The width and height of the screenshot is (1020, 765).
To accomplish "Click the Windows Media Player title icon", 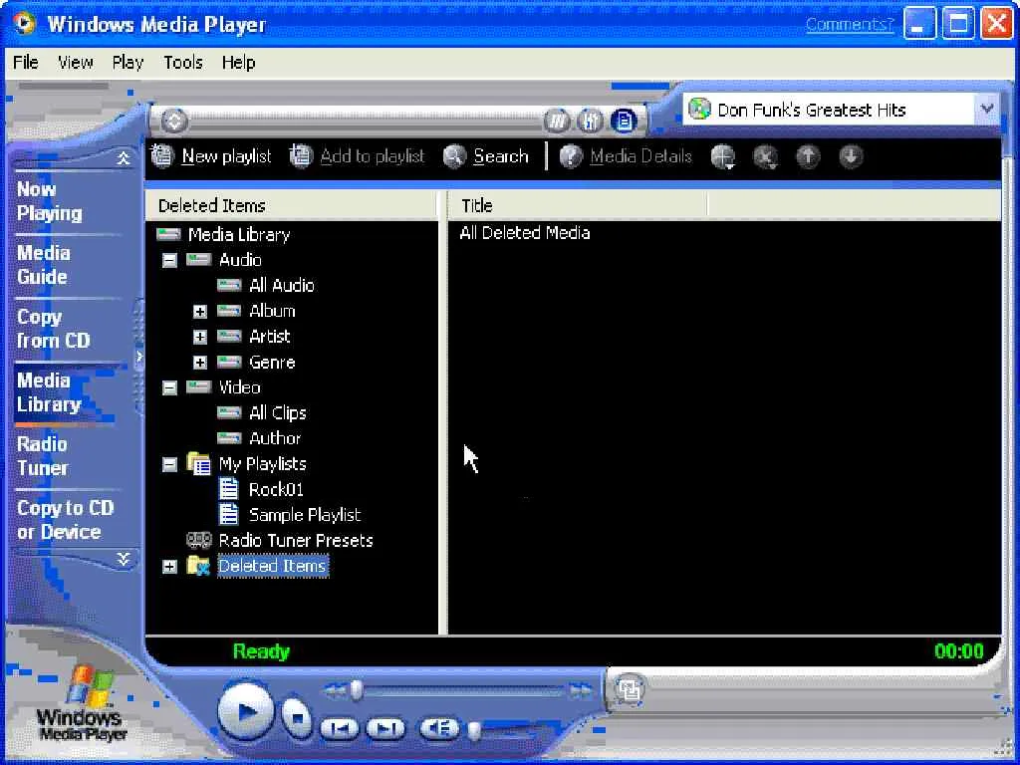I will 24,24.
